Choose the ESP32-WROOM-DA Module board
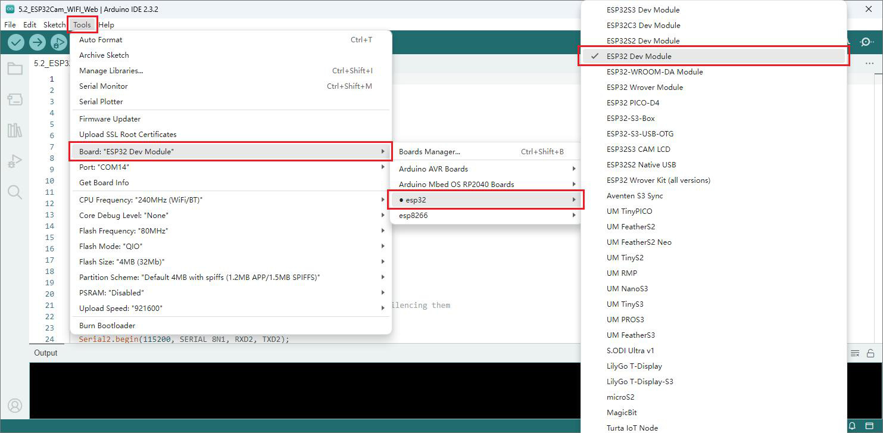Image resolution: width=883 pixels, height=433 pixels. coord(713,71)
